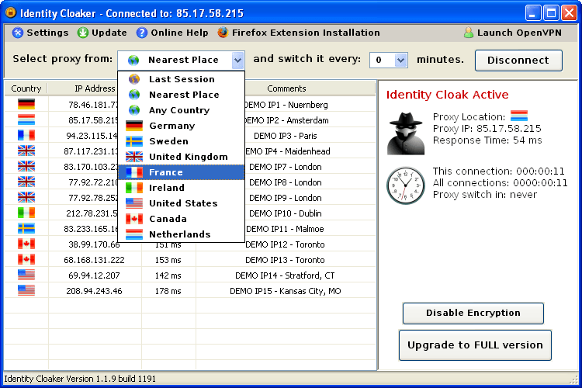Click IP address 68.168.131.222
The width and height of the screenshot is (582, 388).
94,260
